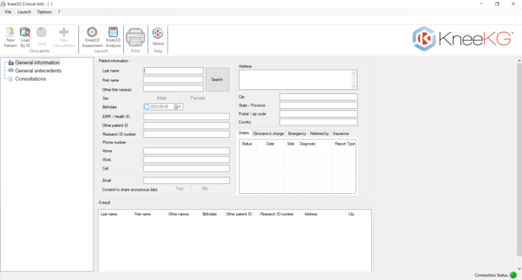Focus the City input field
This screenshot has width=522, height=280.
click(x=318, y=97)
